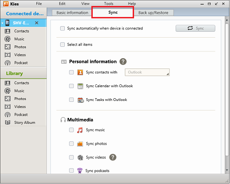
Task: Open Story Album icon in Library
Action: 7,123
